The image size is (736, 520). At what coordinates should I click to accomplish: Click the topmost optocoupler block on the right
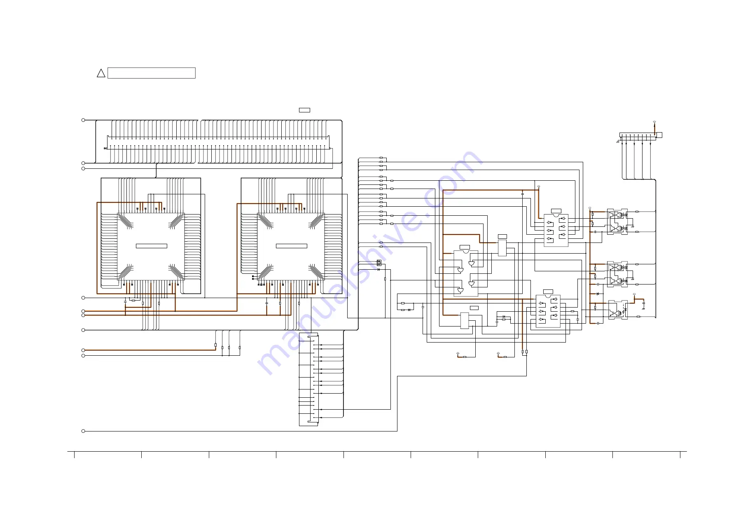[x=617, y=222]
